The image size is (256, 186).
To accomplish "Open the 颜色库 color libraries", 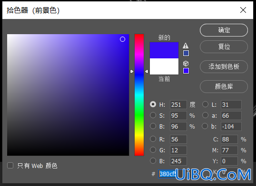I will click(x=224, y=86).
